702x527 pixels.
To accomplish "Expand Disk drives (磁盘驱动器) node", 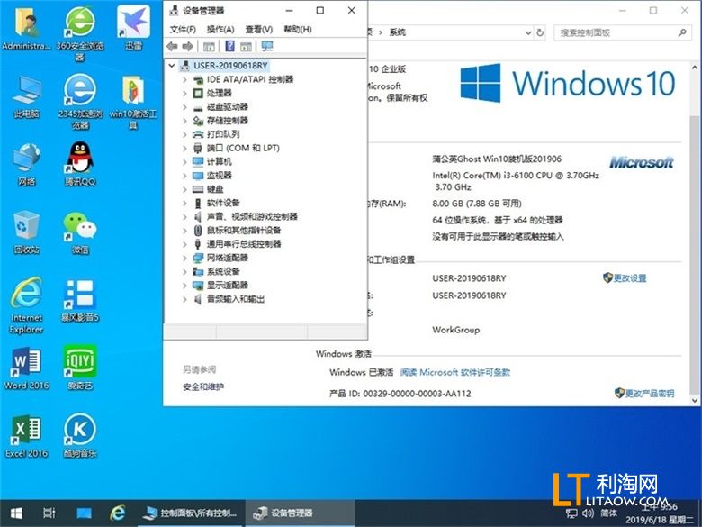I will [184, 107].
